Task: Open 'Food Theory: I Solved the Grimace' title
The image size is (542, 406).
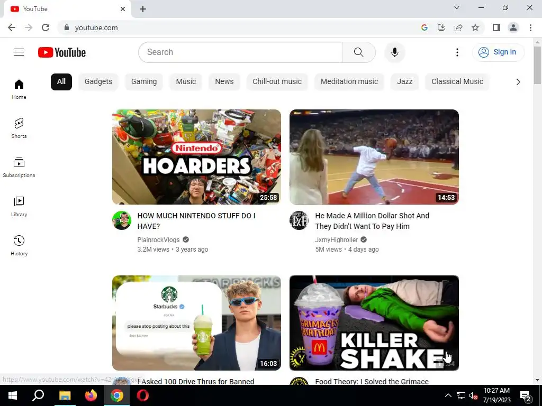Action: click(x=372, y=382)
